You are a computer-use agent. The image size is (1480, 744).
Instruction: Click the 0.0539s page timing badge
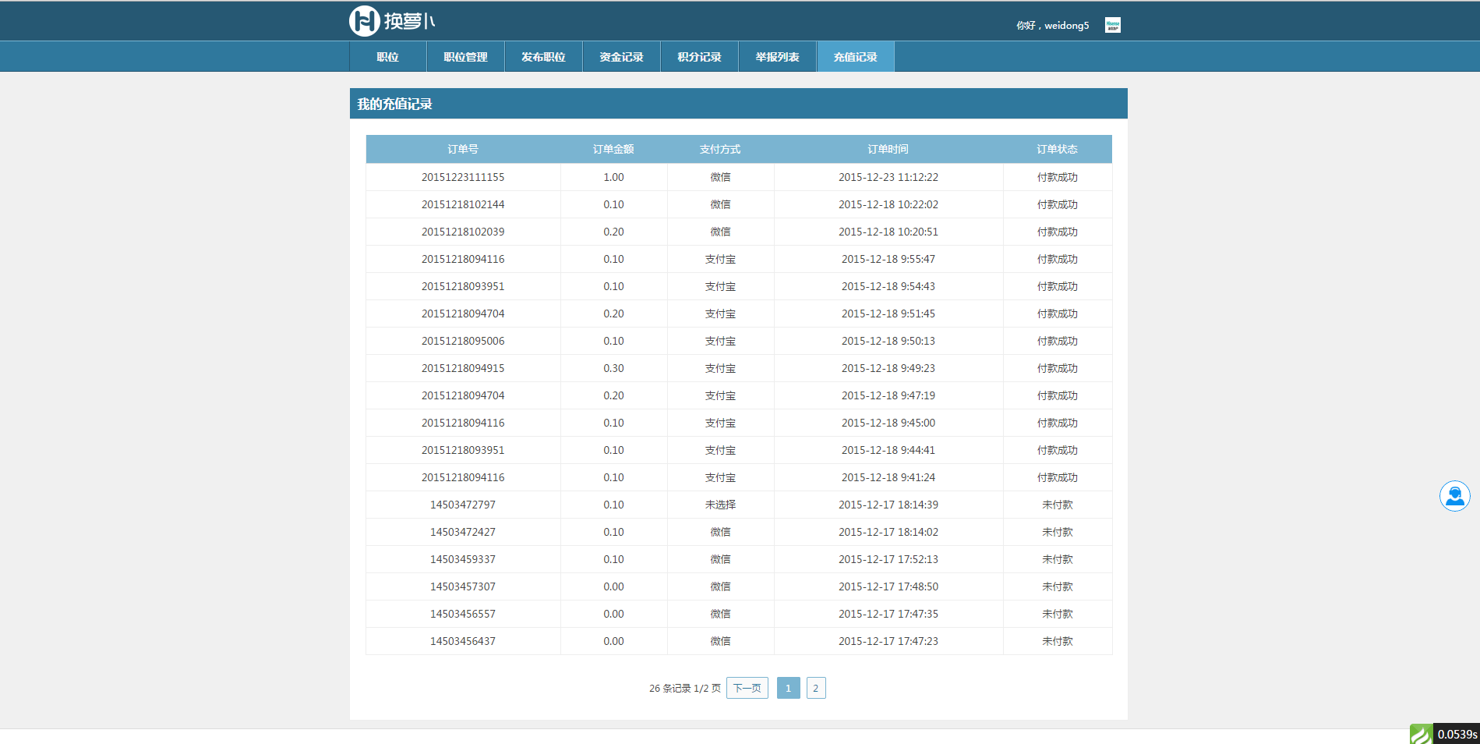[x=1457, y=734]
